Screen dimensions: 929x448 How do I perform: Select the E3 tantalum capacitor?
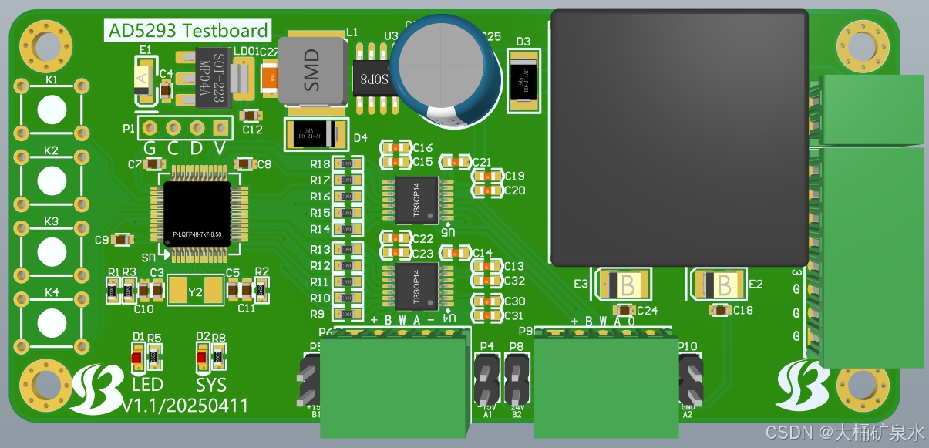[x=623, y=285]
